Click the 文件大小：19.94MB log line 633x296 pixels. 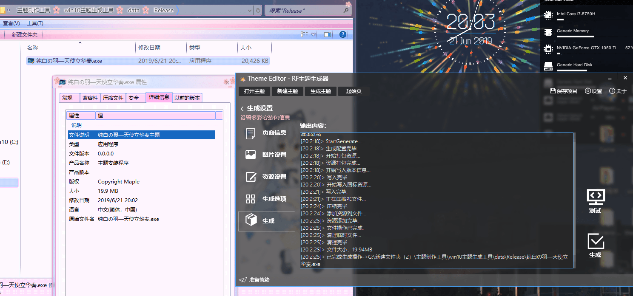click(x=336, y=250)
